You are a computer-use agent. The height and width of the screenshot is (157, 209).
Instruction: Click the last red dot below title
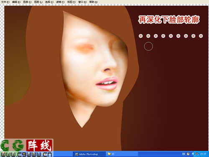(x=201, y=36)
